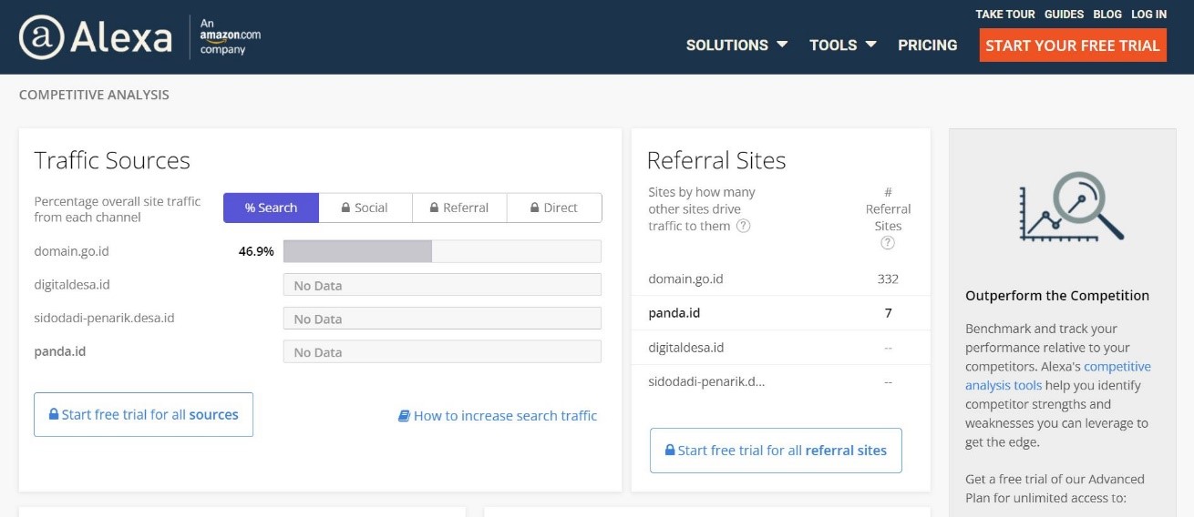This screenshot has width=1194, height=517.
Task: Click the amazon.com company logo
Action: tap(231, 37)
